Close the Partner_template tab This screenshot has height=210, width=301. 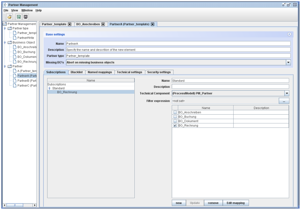pos(70,24)
